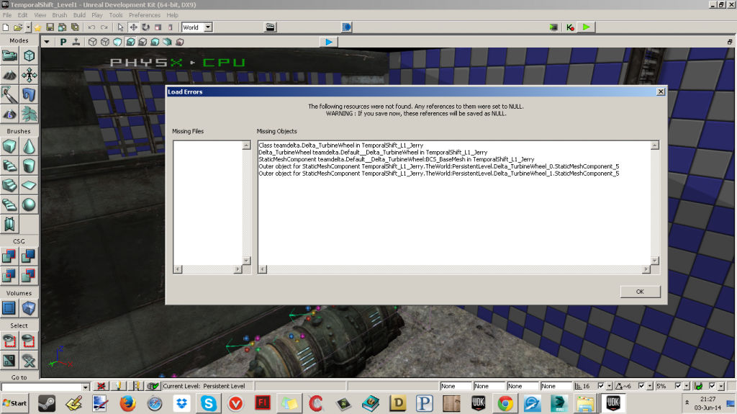Switch viewport to Perspective with P button

(x=63, y=42)
